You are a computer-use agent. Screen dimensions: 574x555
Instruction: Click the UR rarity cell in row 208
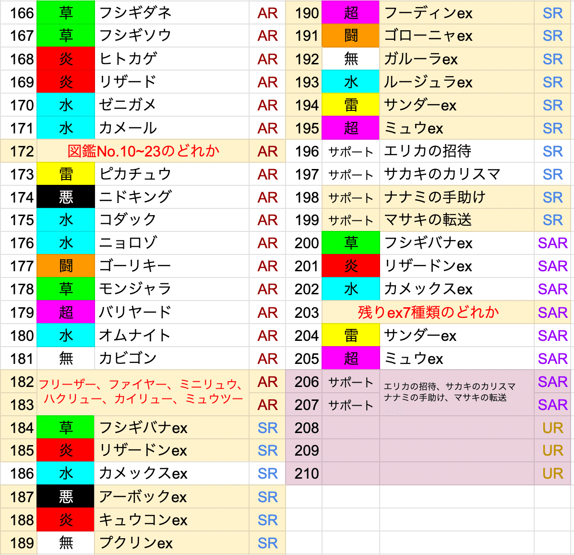point(553,428)
